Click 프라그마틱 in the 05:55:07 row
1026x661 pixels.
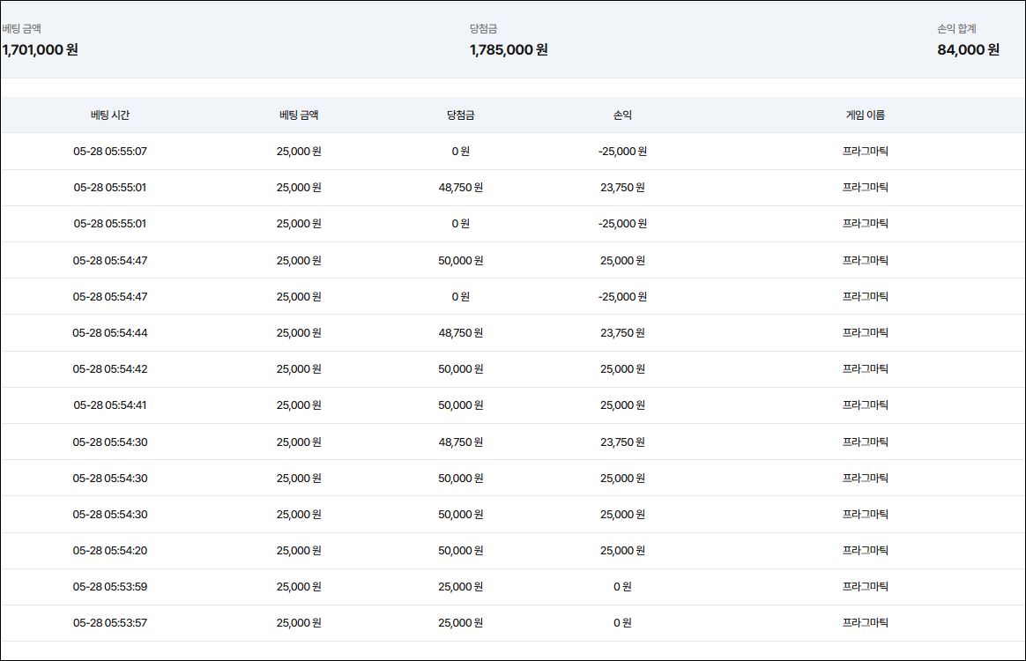pos(865,152)
